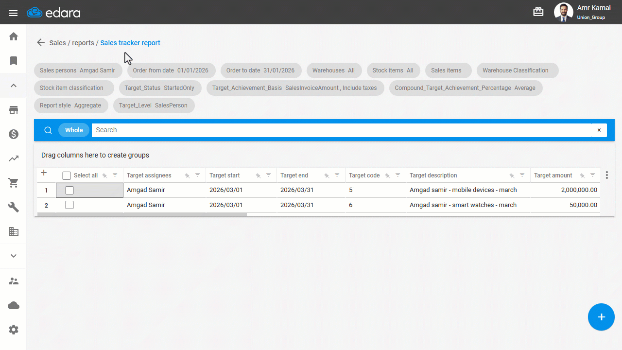
Task: Click the back arrow beside Sales breadcrumb
Action: pyautogui.click(x=41, y=43)
